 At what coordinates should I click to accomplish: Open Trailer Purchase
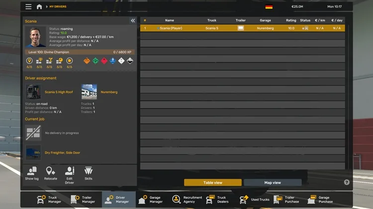click(286, 200)
